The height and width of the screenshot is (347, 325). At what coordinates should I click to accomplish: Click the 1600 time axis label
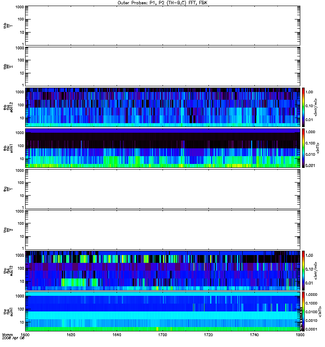tap(25, 335)
